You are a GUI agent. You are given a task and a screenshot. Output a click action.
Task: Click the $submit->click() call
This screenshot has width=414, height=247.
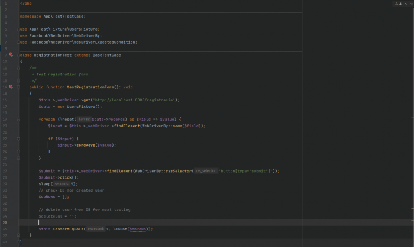point(57,177)
